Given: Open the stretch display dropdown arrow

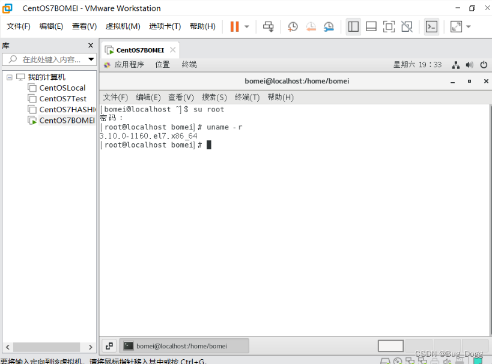Looking at the screenshot, I should click(469, 26).
